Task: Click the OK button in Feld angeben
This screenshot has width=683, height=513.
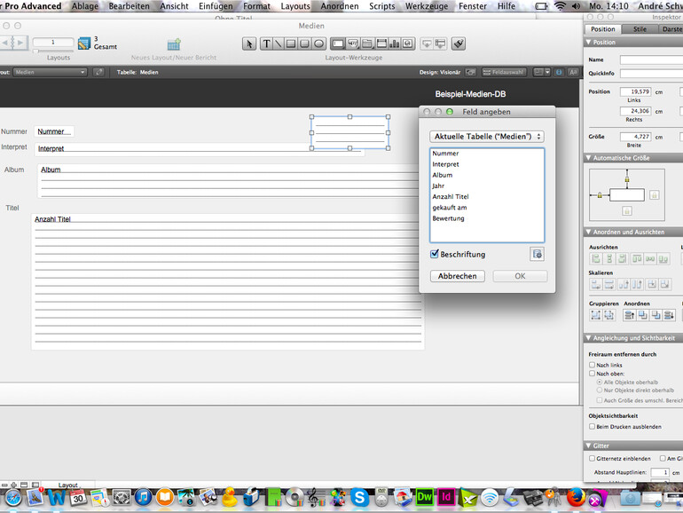Action: [520, 276]
